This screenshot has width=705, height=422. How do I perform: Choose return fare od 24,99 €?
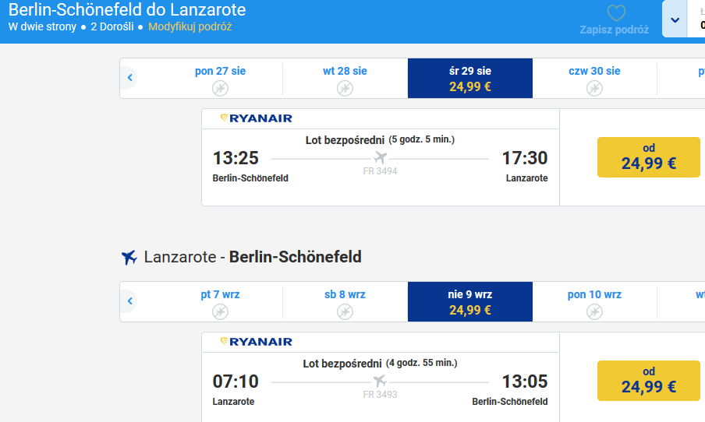648,381
